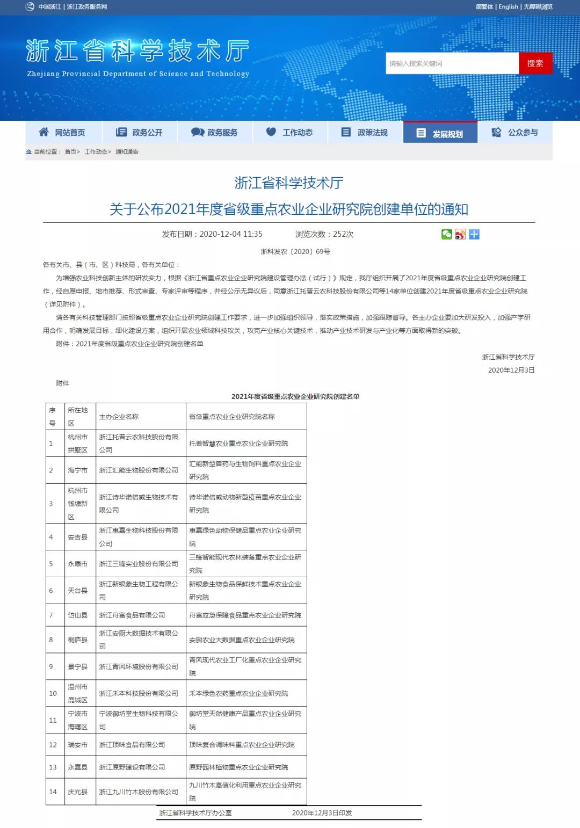Switch language via English link
Screen dimensions: 580x828
click(x=508, y=6)
